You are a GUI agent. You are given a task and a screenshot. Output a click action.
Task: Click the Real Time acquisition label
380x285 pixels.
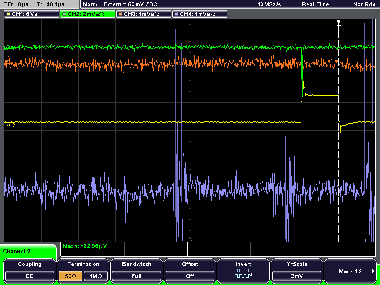tap(315, 4)
